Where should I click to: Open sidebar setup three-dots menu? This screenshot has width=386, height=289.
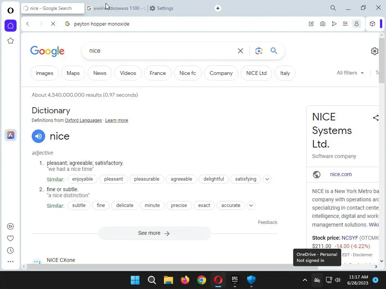point(10,262)
